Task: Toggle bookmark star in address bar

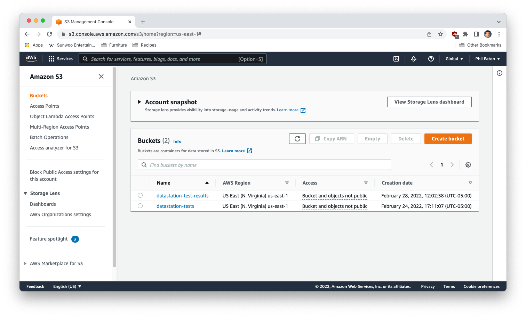Action: [440, 34]
